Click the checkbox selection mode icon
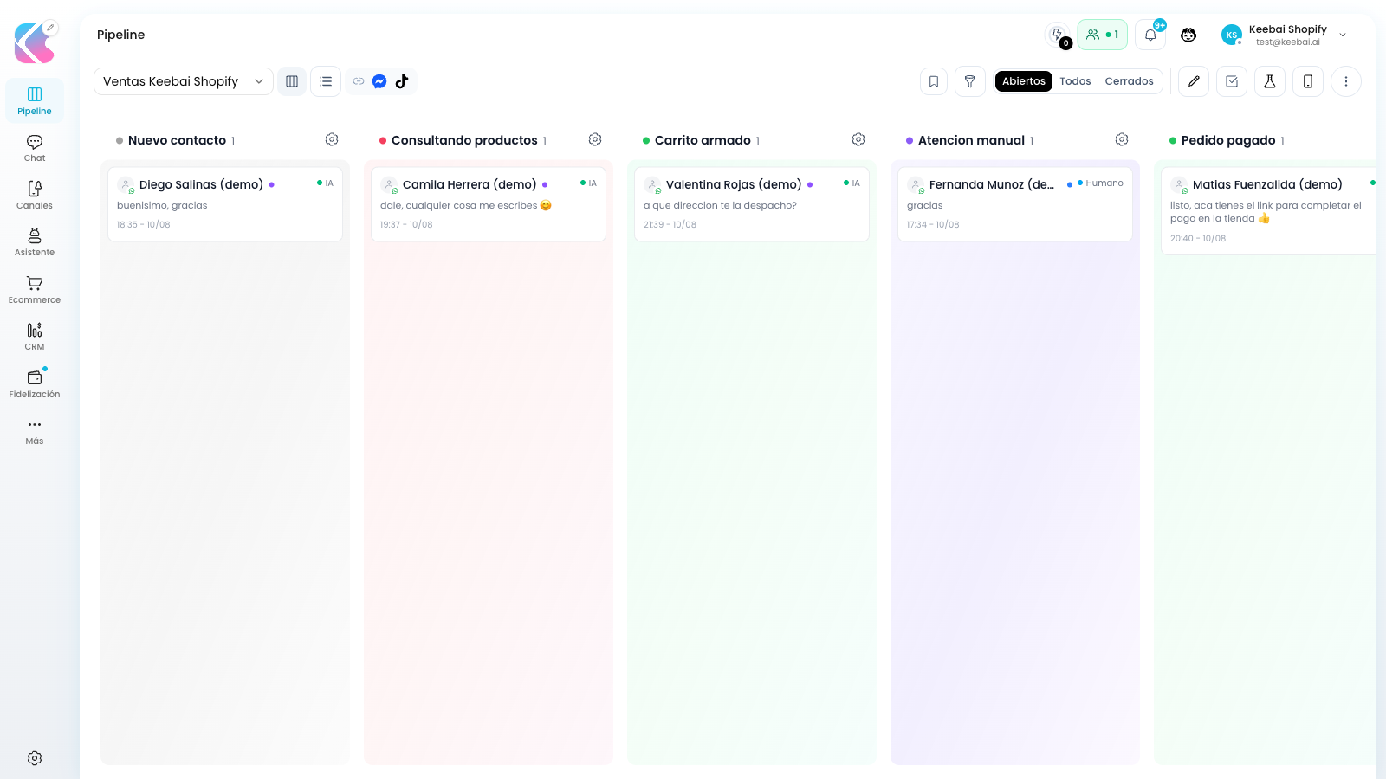Screen dimensions: 1386x779 click(x=1232, y=81)
